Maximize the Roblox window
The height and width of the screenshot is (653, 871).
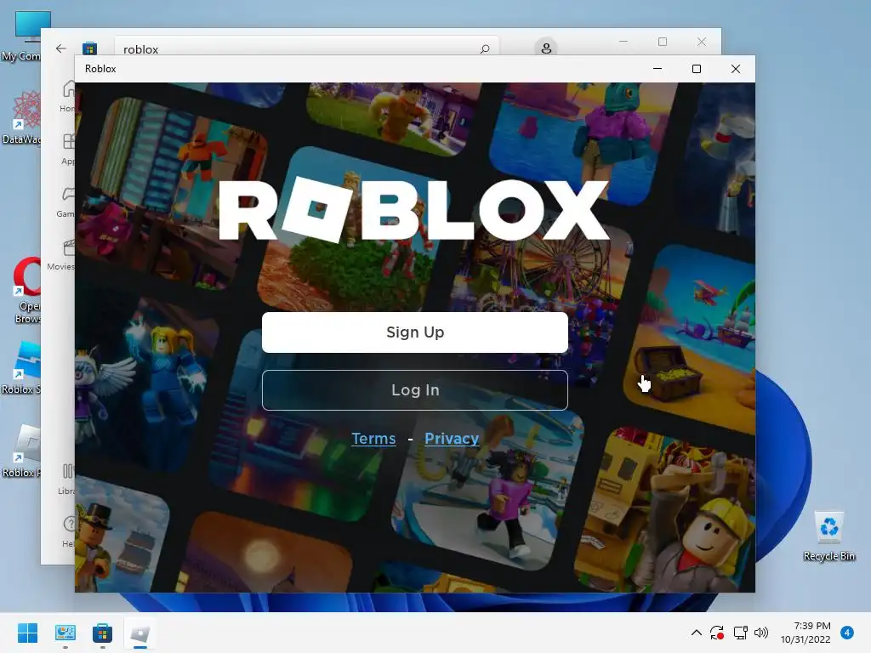(x=697, y=69)
